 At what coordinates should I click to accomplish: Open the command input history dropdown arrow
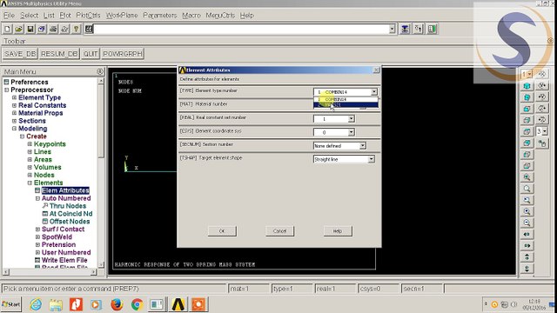click(x=393, y=29)
